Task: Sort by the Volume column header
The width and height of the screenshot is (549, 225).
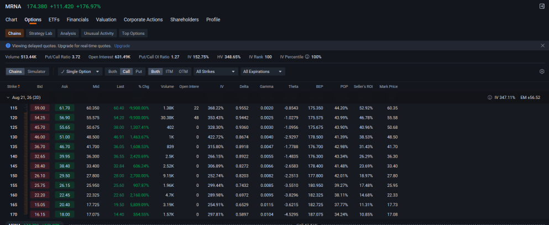Action: [168, 86]
